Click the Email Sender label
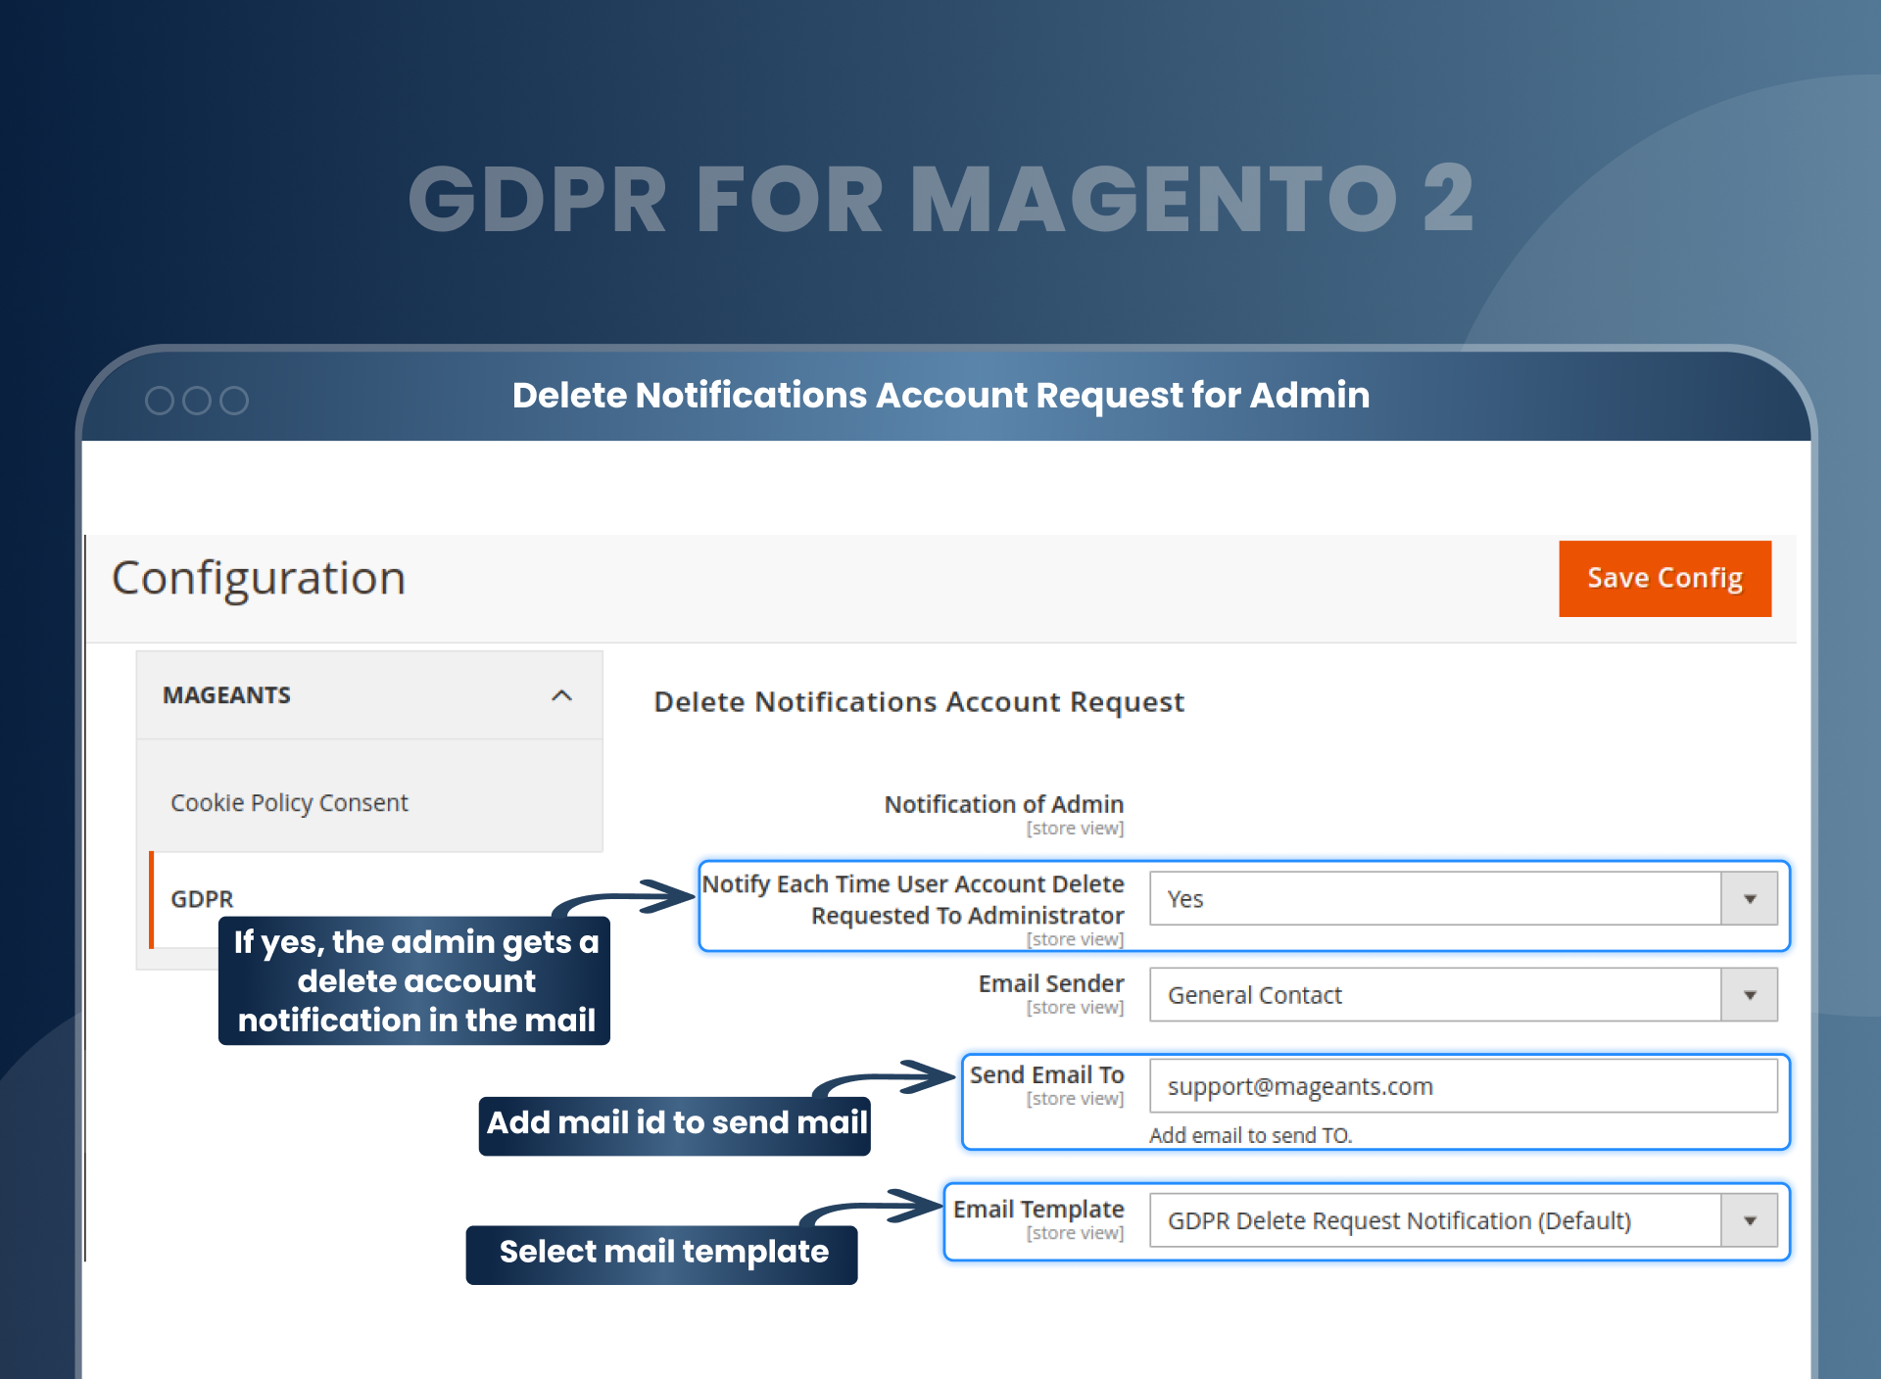1881x1379 pixels. coord(1050,983)
